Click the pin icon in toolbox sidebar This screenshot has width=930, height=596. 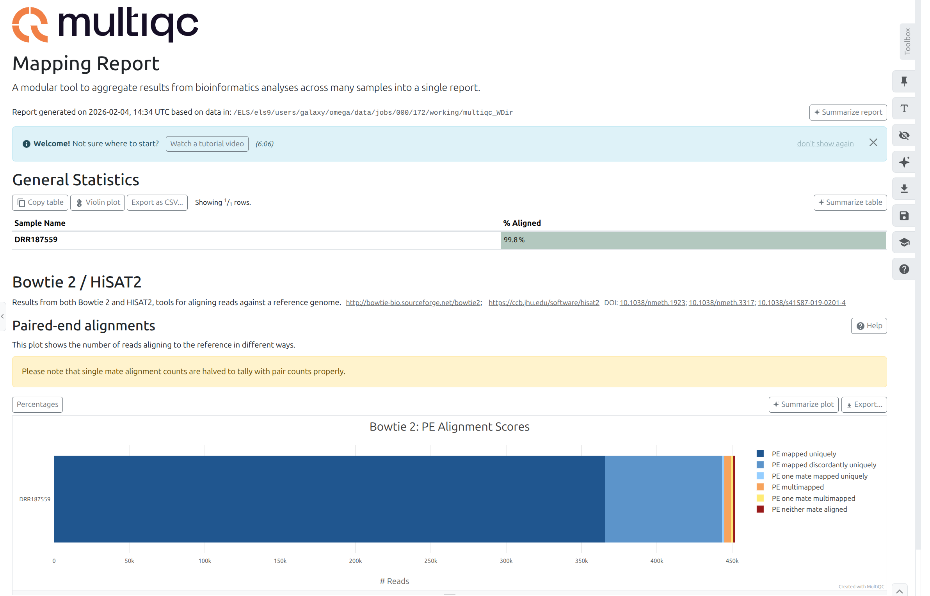pyautogui.click(x=903, y=82)
